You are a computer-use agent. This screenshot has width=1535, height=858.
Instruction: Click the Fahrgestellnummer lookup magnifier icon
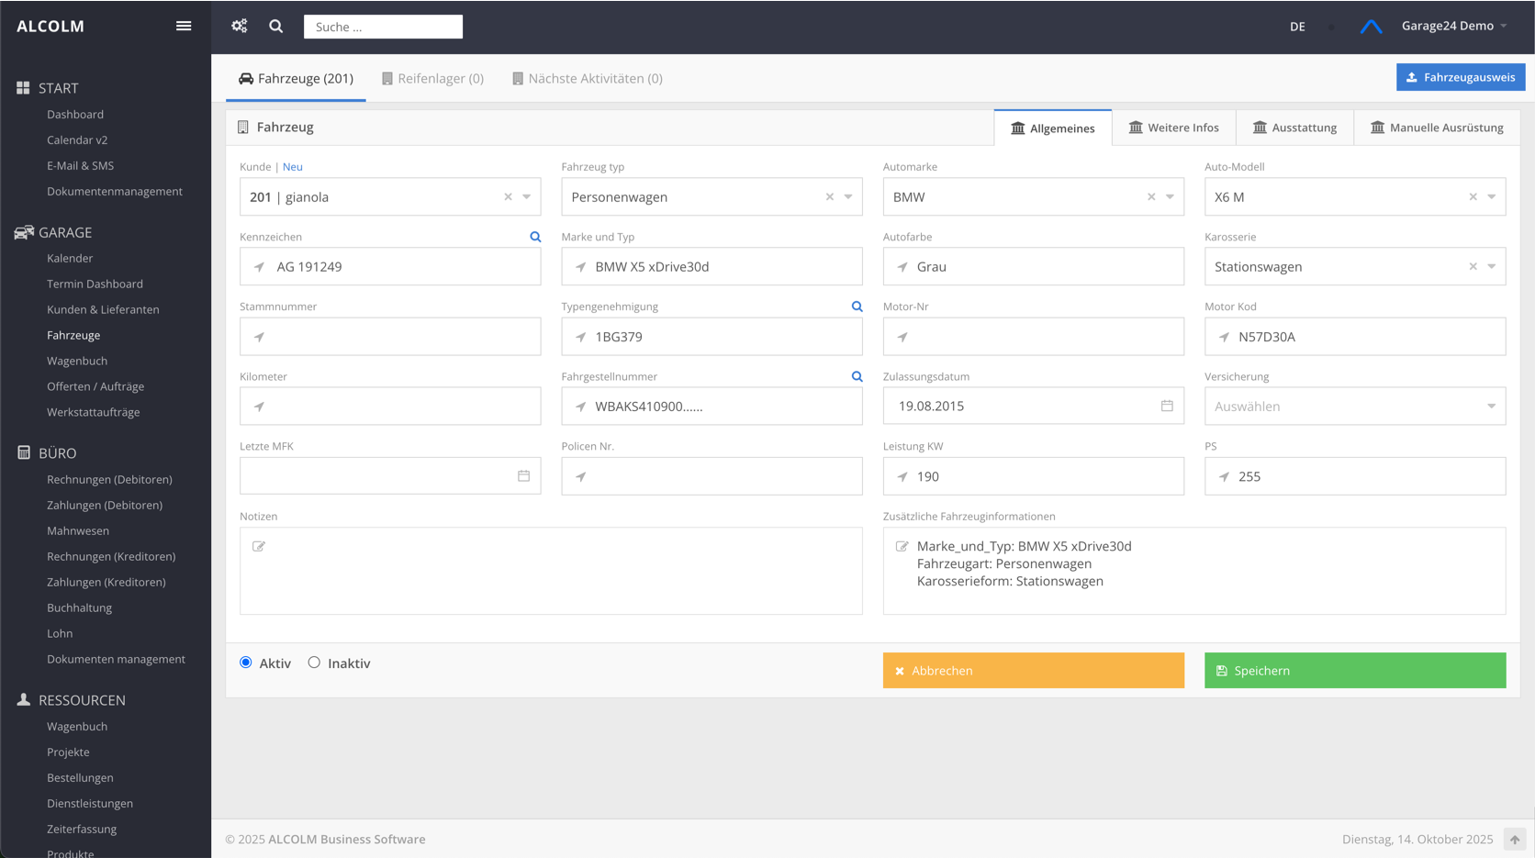click(x=857, y=376)
